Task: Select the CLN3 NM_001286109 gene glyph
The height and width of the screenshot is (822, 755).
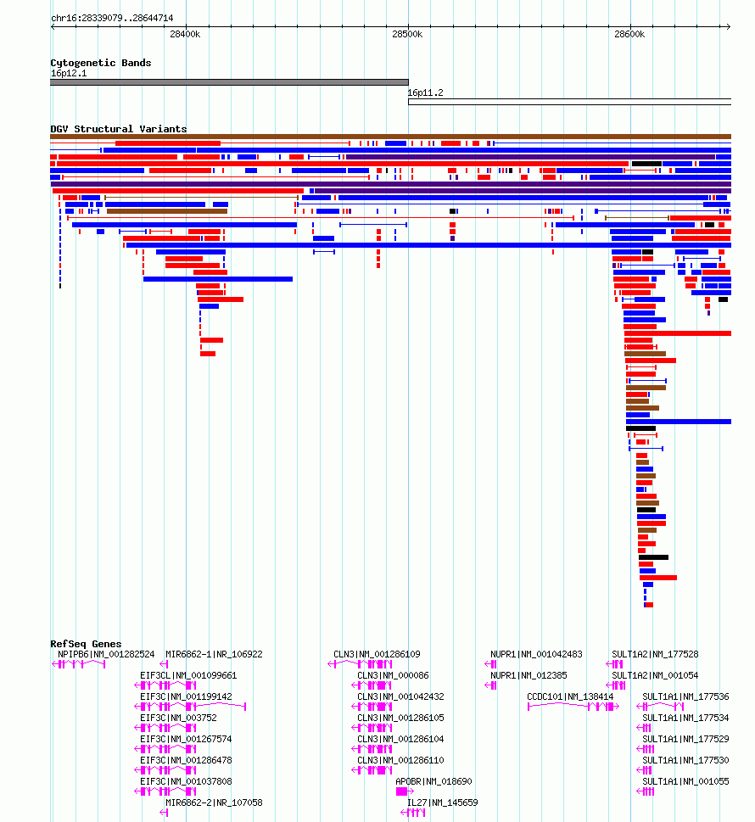Action: (x=360, y=664)
